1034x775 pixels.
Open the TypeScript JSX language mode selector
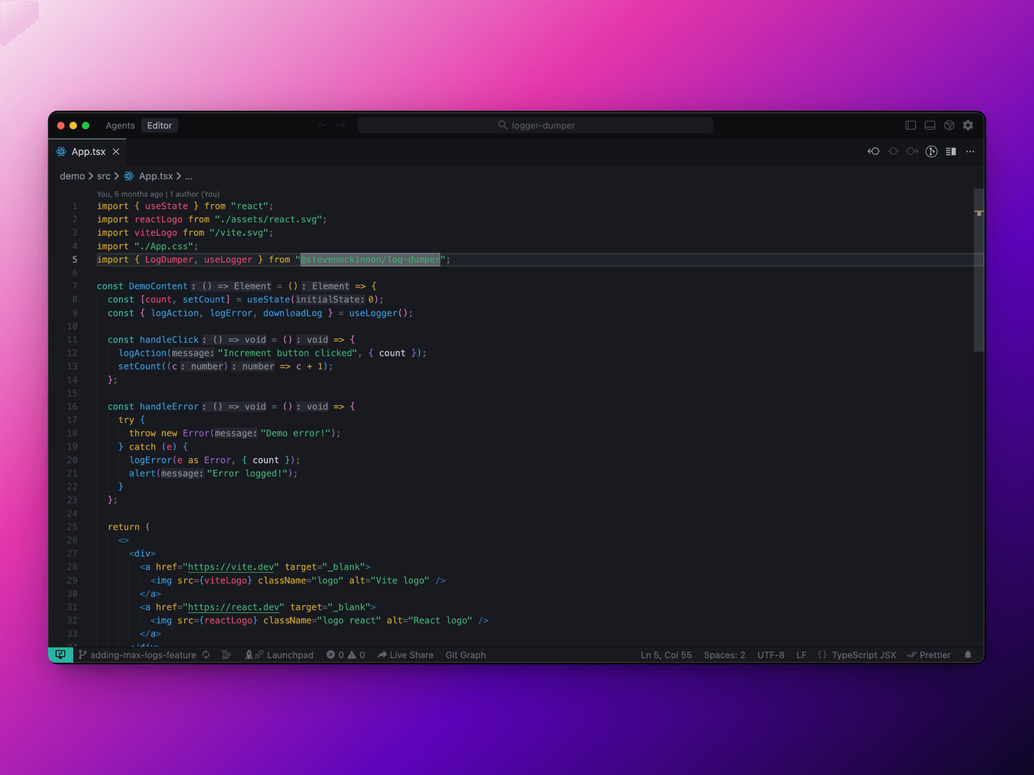point(863,655)
